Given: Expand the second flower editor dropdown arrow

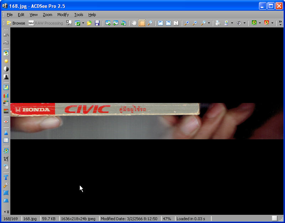Looking at the screenshot, I should pyautogui.click(x=272, y=23).
